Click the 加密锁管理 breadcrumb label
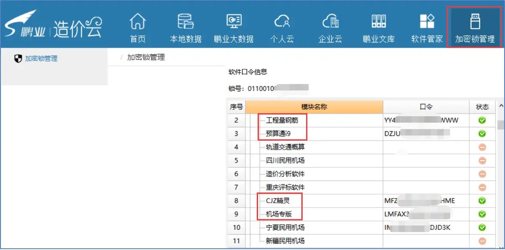 pyautogui.click(x=146, y=57)
